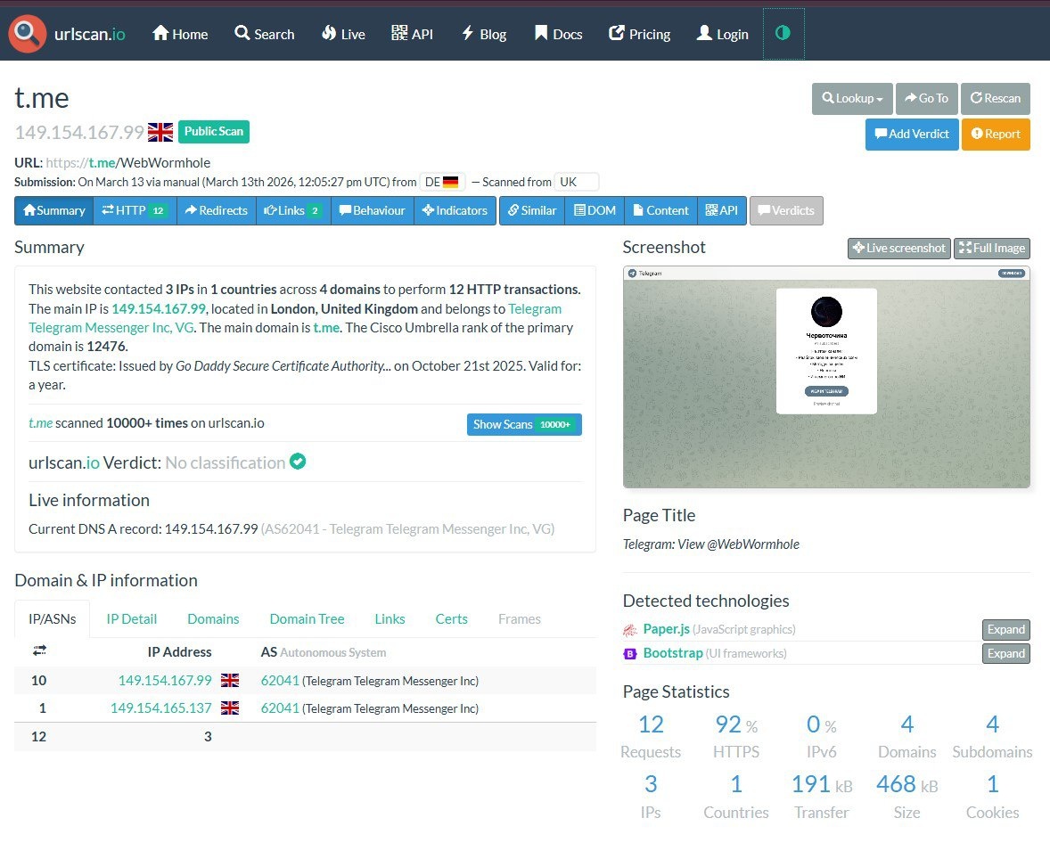The width and height of the screenshot is (1050, 859).
Task: Select the IP/ASNs tab
Action: click(53, 618)
